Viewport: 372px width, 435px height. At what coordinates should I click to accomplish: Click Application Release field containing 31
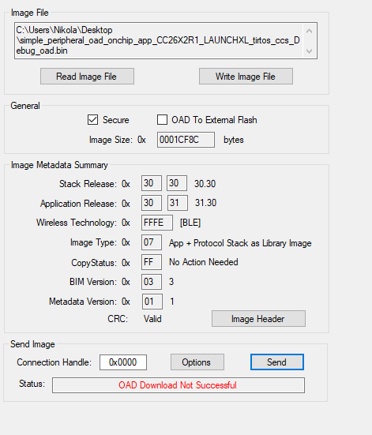click(178, 203)
